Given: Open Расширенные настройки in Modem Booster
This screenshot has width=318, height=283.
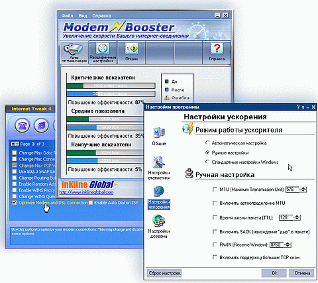Looking at the screenshot, I should (x=103, y=52).
